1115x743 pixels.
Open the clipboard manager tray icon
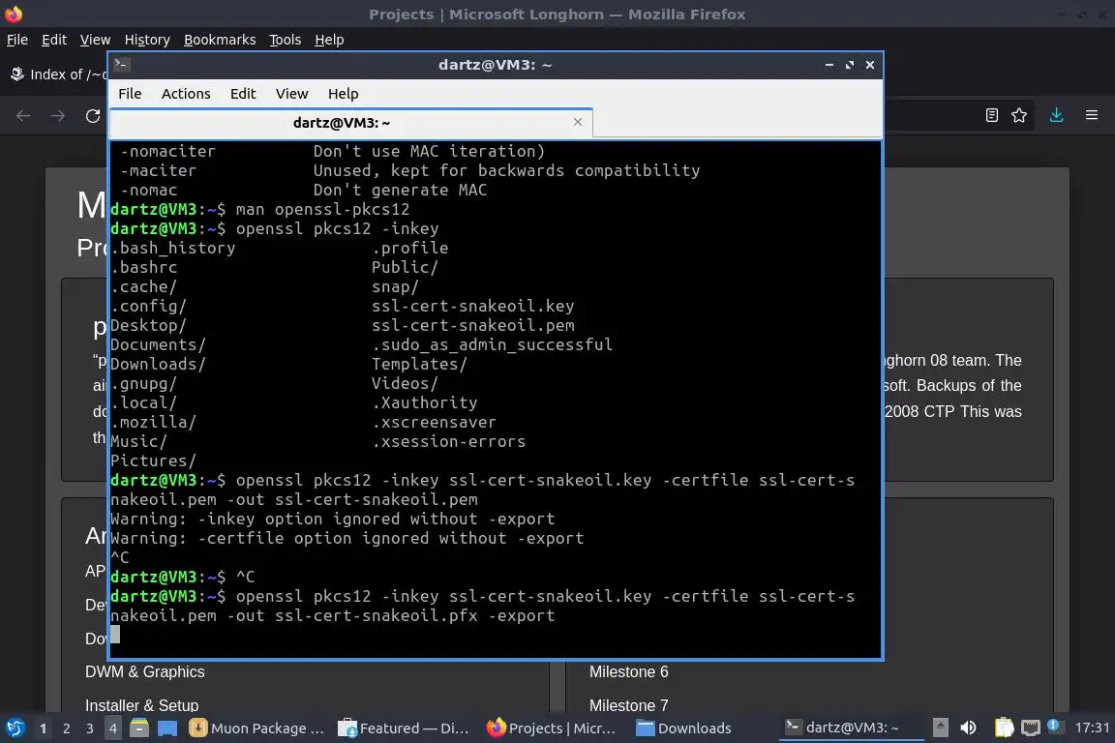click(1004, 728)
